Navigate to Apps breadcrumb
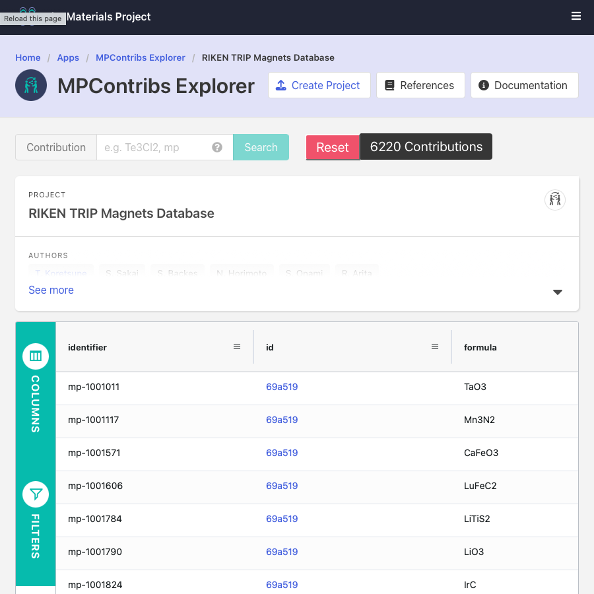The width and height of the screenshot is (594, 594). (68, 57)
